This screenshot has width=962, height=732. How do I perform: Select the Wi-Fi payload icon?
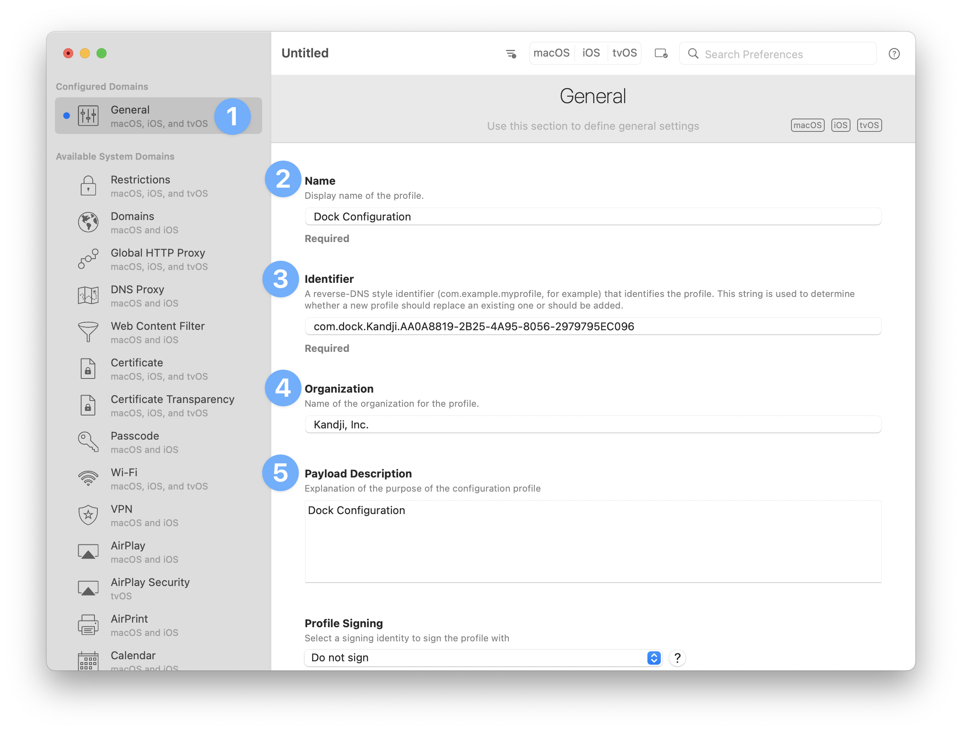click(x=88, y=478)
